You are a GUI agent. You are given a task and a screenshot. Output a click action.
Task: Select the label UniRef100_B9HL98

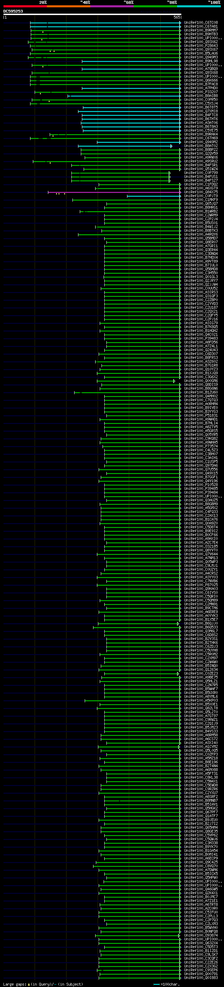201,61
